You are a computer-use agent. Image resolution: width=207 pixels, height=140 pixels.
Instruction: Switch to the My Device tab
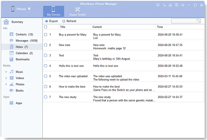tap(54, 11)
